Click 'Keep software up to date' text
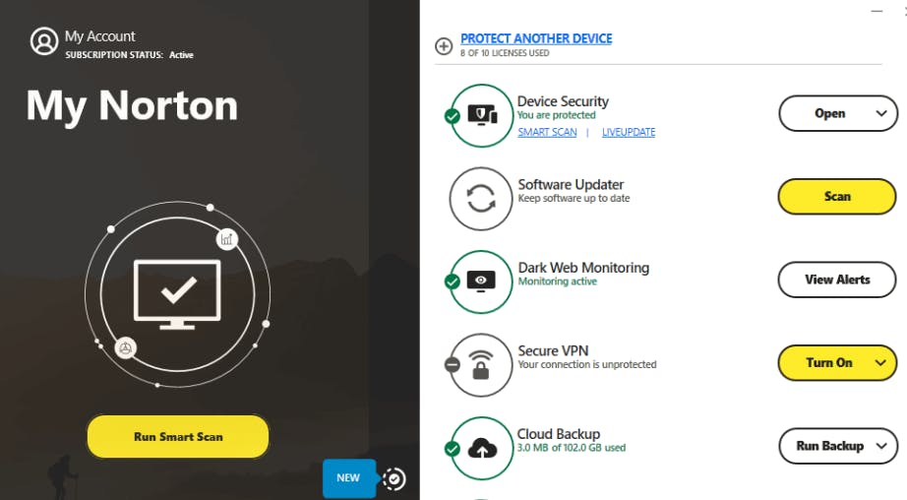 click(x=574, y=199)
